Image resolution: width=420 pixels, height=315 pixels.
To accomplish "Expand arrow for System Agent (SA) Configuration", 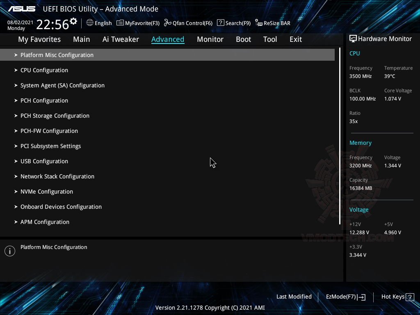I will click(16, 85).
